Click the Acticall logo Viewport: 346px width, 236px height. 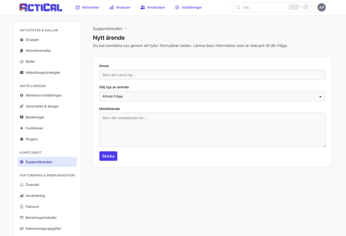coord(41,7)
